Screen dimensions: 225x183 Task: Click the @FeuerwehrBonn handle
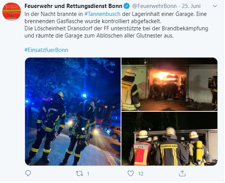[x=154, y=6]
